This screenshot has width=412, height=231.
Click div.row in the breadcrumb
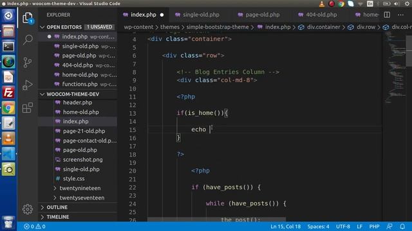pos(366,27)
